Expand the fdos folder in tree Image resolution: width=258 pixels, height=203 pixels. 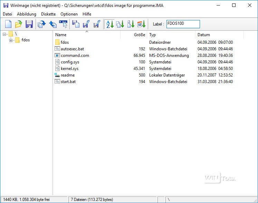11,40
